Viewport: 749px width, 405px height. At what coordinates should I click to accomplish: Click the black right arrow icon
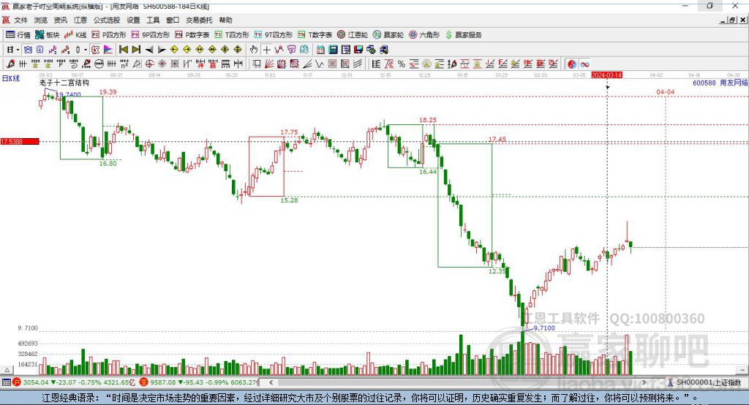162,50
